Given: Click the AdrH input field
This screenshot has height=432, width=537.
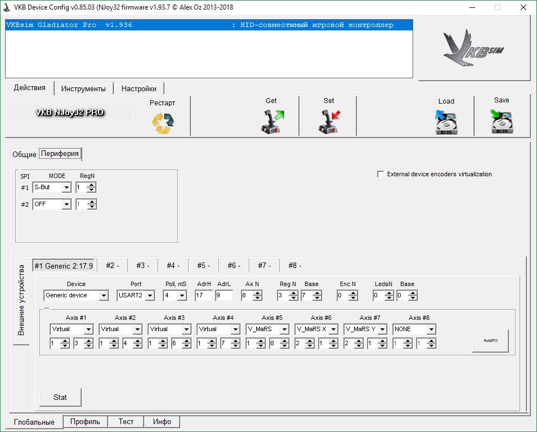Looking at the screenshot, I should [203, 296].
